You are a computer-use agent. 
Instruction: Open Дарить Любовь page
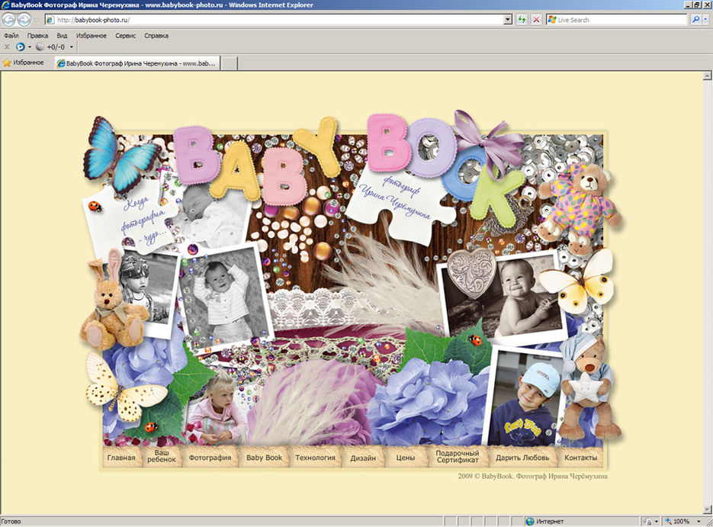click(x=522, y=458)
